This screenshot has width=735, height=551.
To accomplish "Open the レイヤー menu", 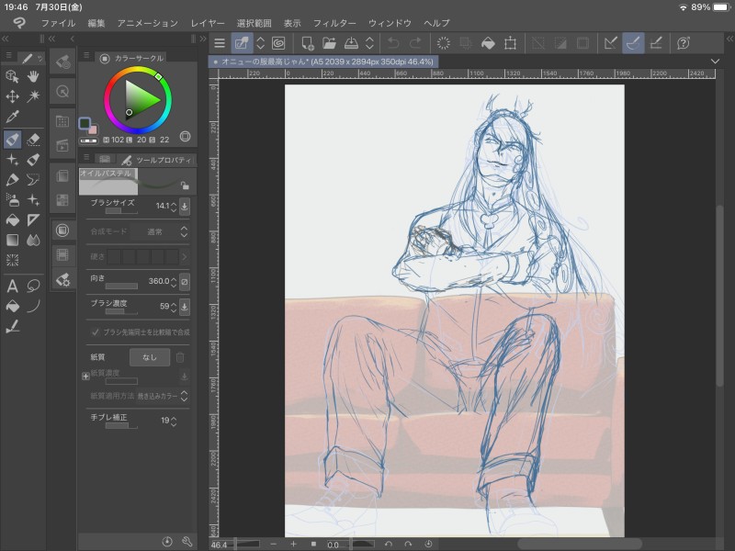I will click(207, 22).
